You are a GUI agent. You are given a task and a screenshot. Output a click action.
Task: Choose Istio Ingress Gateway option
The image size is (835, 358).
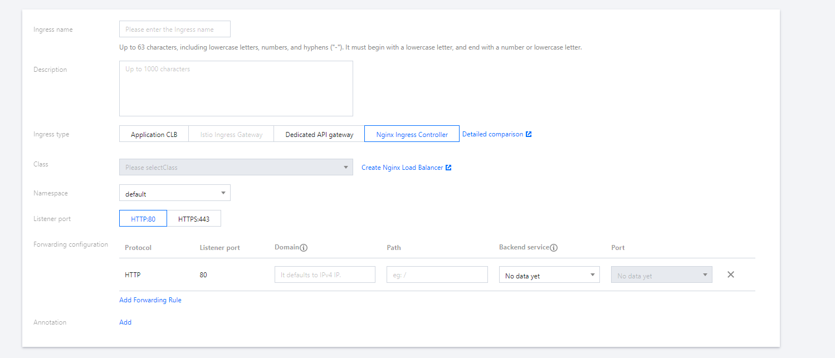click(x=231, y=134)
